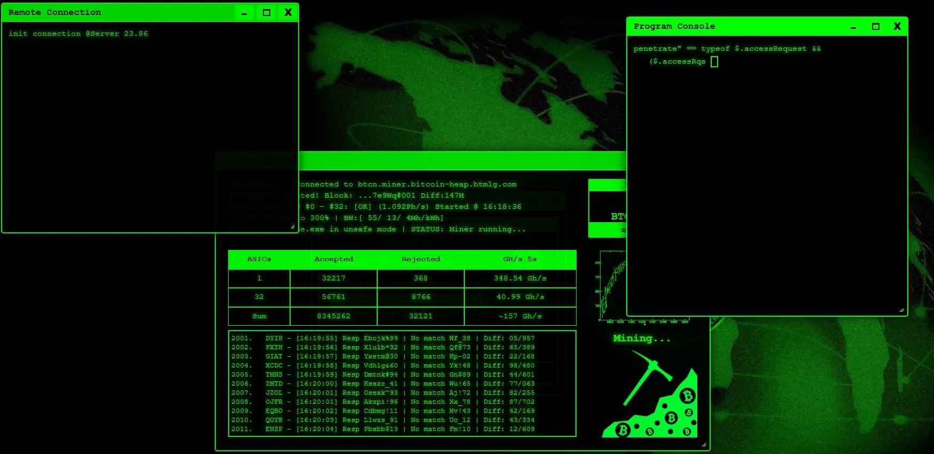Click the pickaxe mining icon
The image size is (934, 454).
(649, 395)
